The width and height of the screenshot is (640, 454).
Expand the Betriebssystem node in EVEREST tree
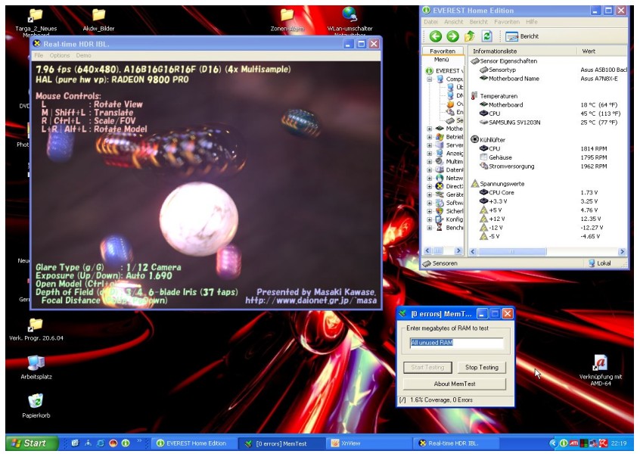pyautogui.click(x=430, y=137)
